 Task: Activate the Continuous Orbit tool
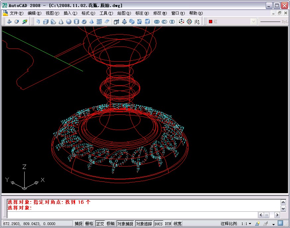pos(25,22)
